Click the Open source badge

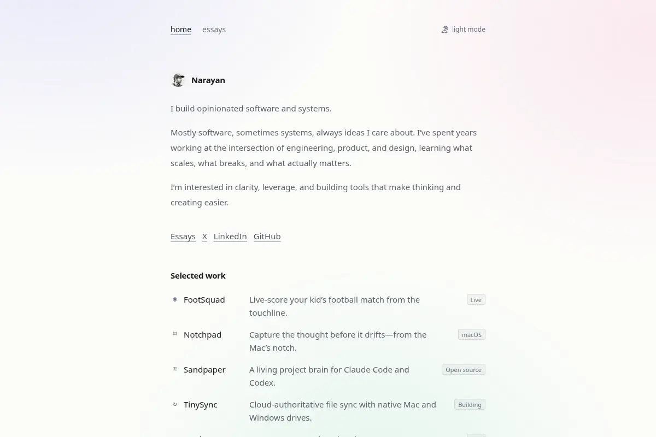464,369
